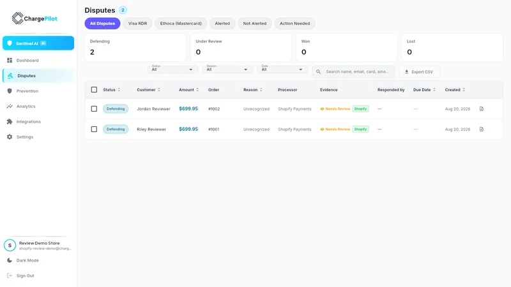The width and height of the screenshot is (511, 287).
Task: Click Needs Review eye icon for Riley Reviewer
Action: pyautogui.click(x=322, y=129)
